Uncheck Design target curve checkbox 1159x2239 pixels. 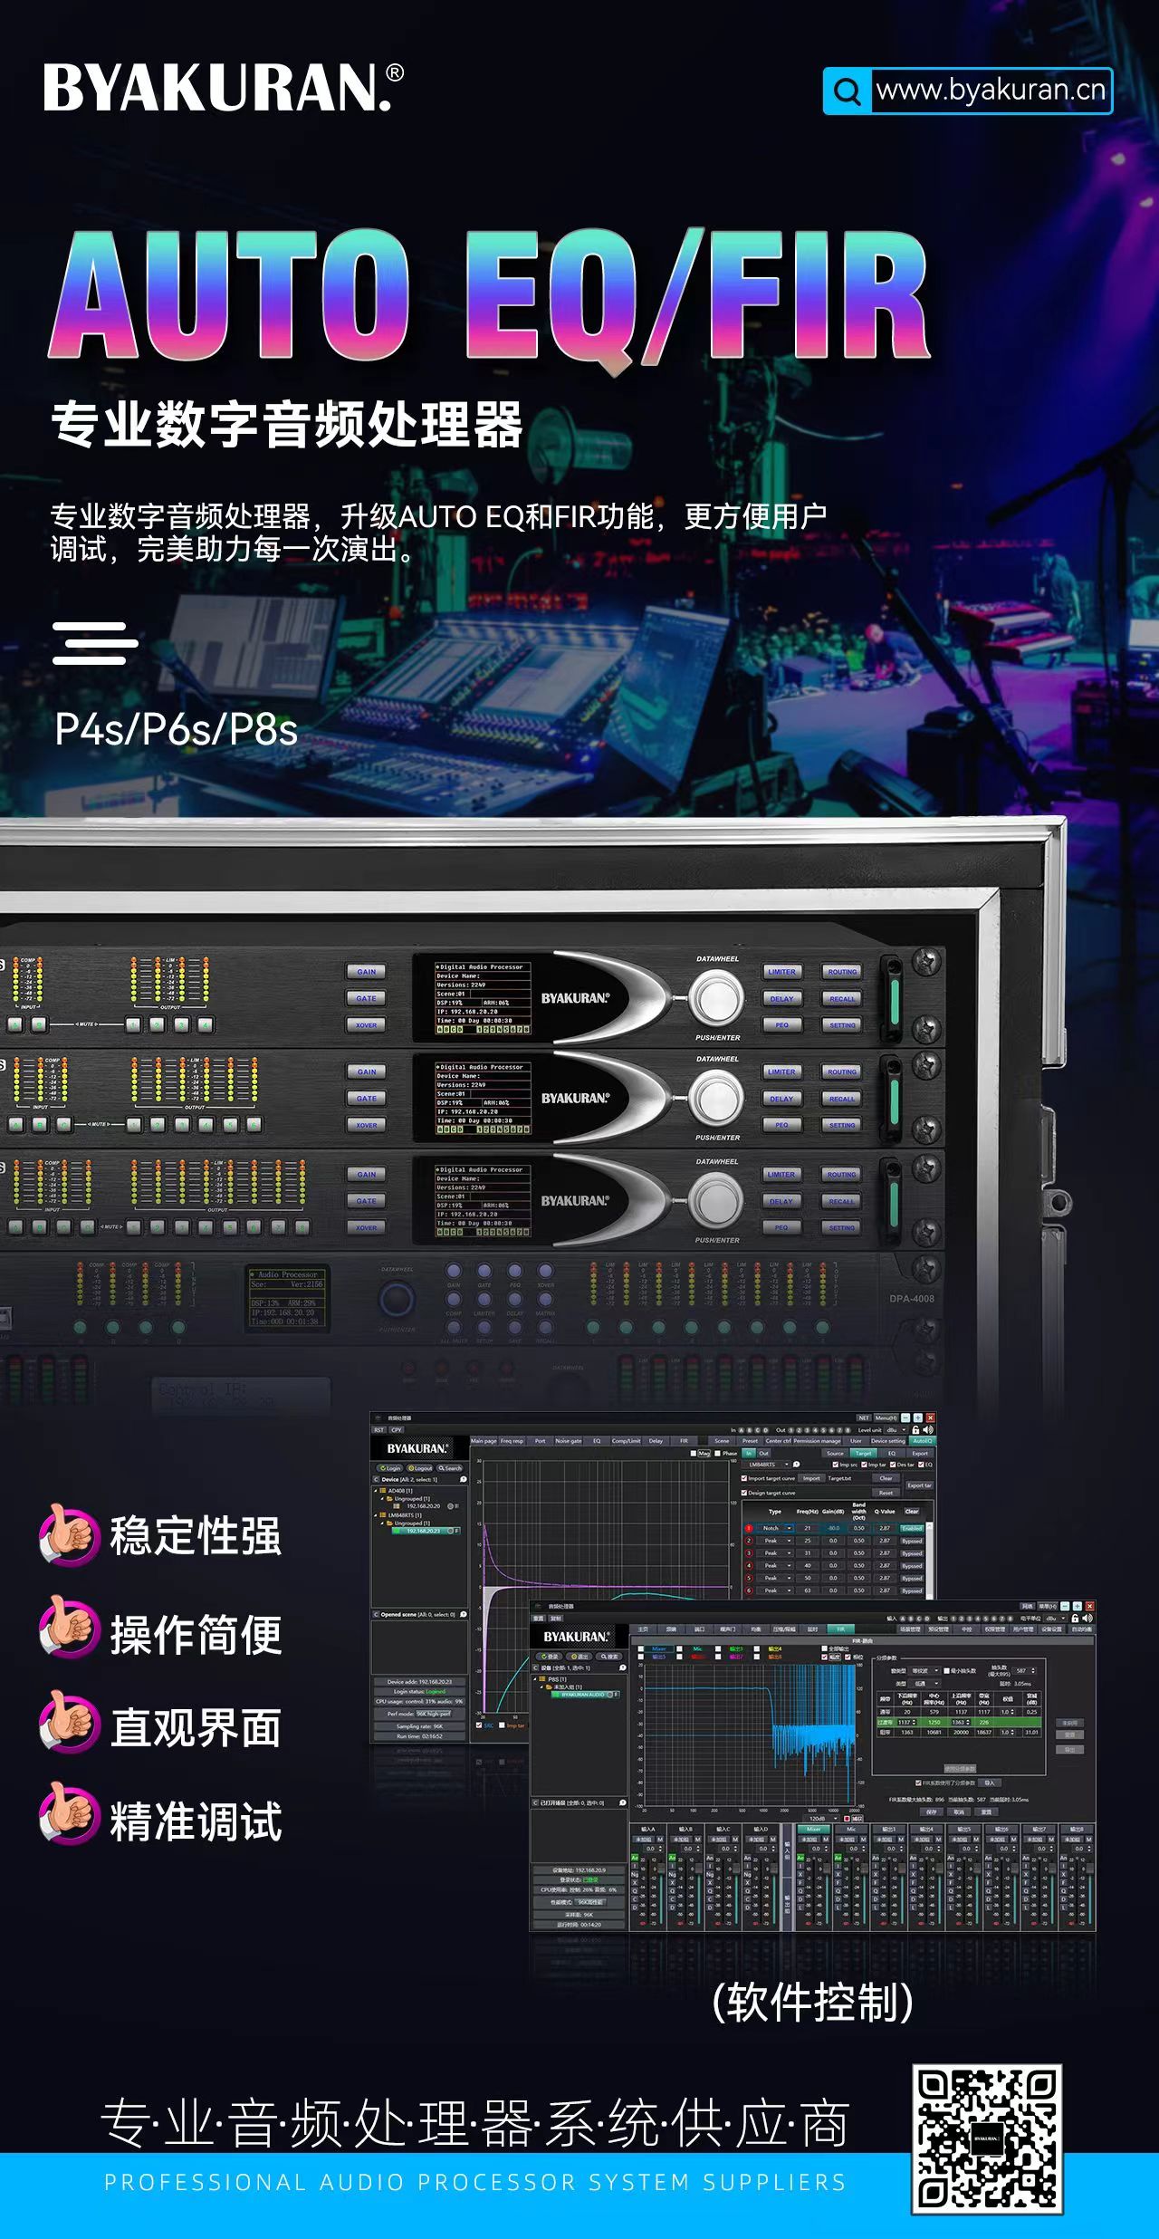744,1493
